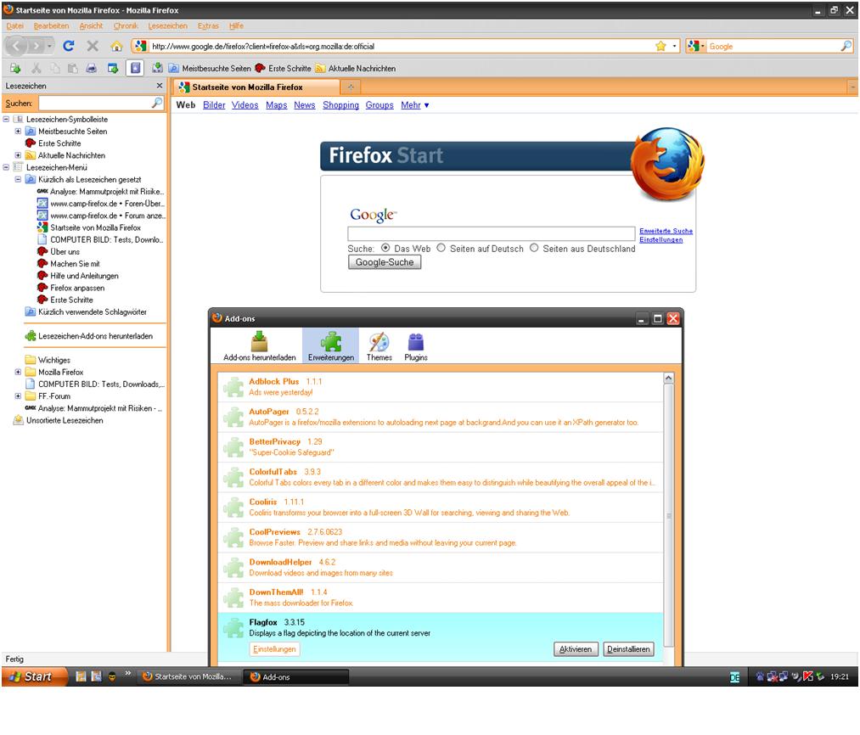Open the Plugins section in Add-ons
Image resolution: width=860 pixels, height=735 pixels.
[x=416, y=346]
